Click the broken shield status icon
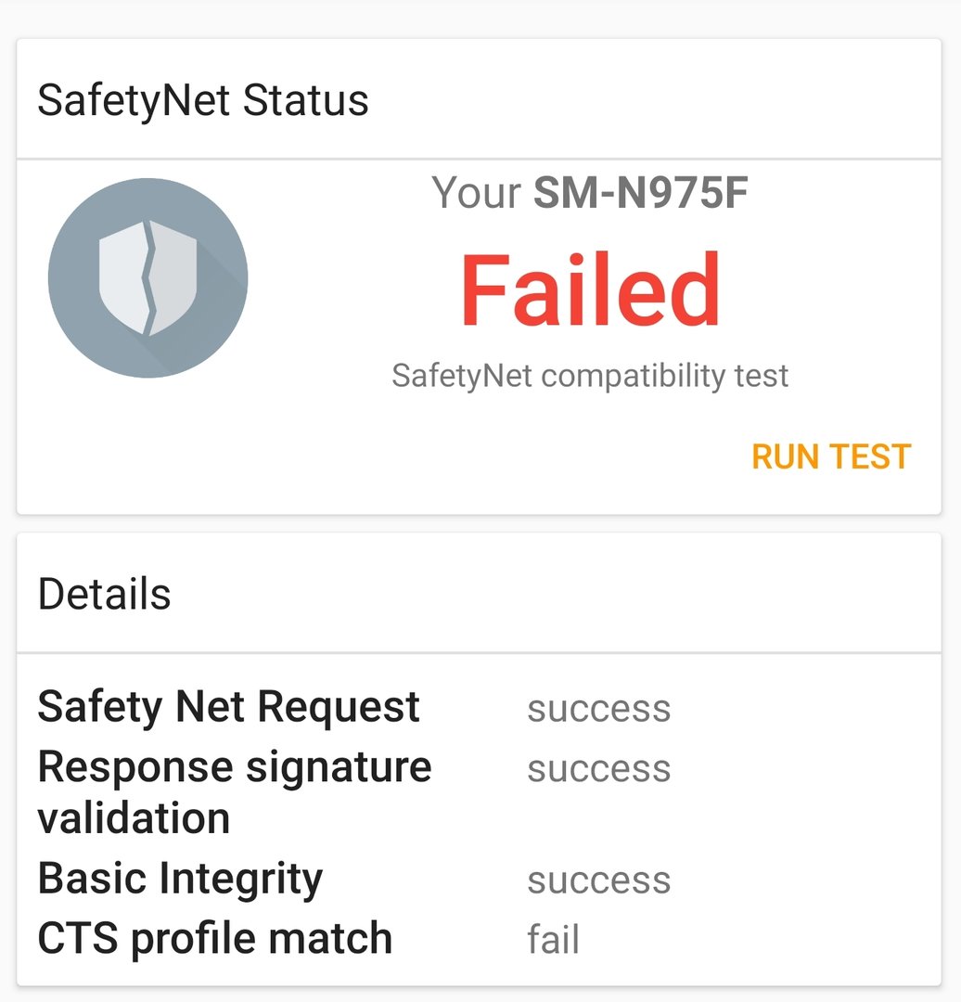 click(147, 278)
